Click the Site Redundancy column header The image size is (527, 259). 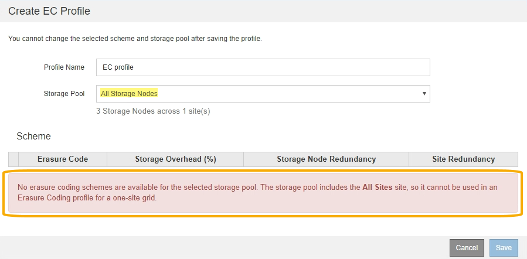463,159
